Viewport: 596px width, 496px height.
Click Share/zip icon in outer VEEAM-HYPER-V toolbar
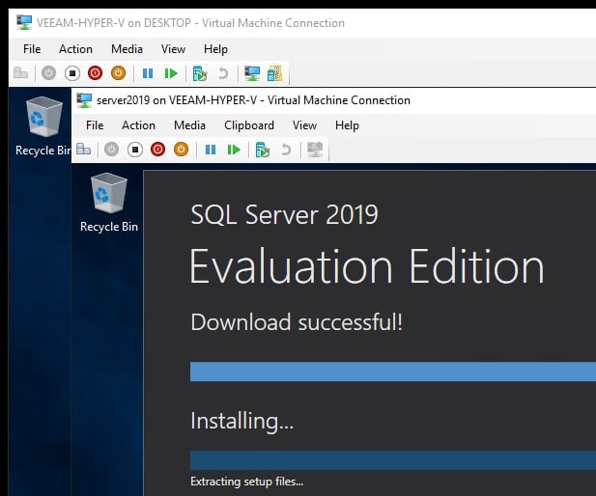(x=274, y=73)
